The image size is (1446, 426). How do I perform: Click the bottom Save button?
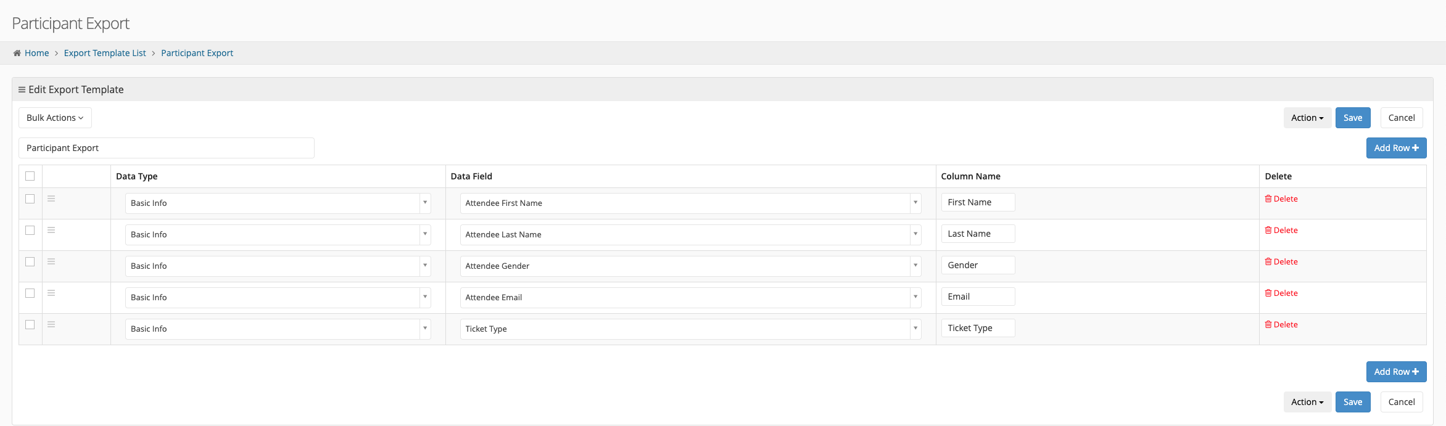pyautogui.click(x=1353, y=402)
